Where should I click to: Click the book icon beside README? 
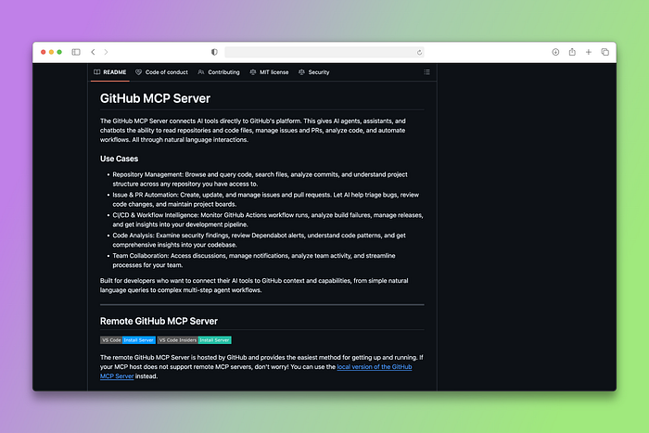[96, 72]
